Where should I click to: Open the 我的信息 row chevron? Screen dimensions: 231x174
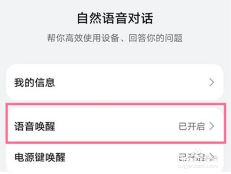click(x=212, y=83)
